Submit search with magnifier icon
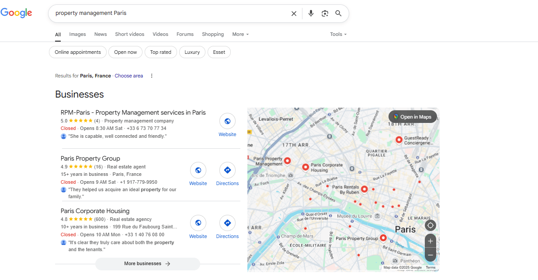The height and width of the screenshot is (280, 538). pyautogui.click(x=338, y=14)
